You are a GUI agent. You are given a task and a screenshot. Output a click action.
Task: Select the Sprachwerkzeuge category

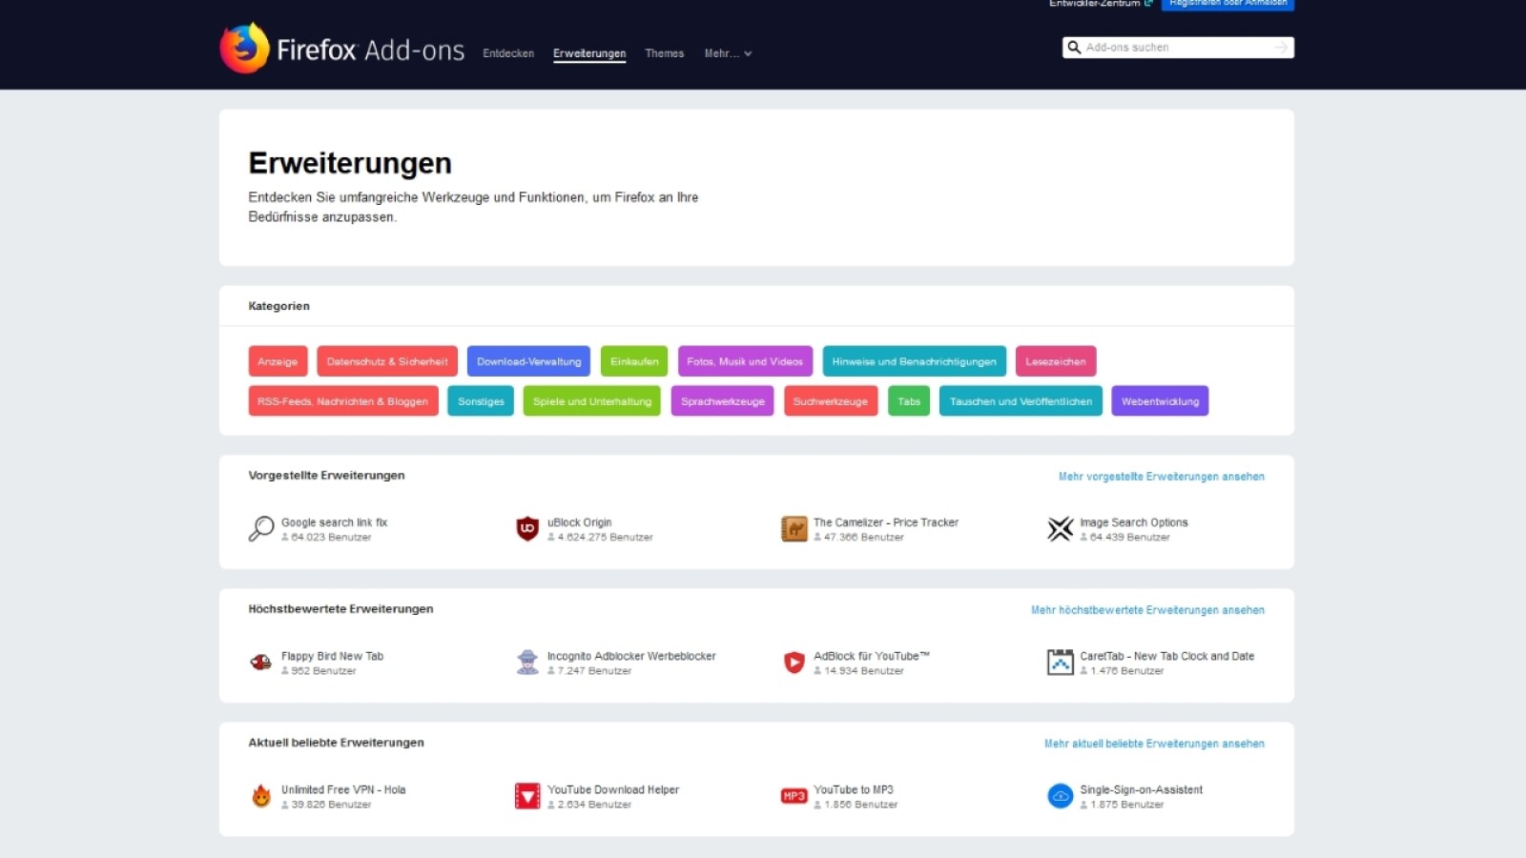coord(723,401)
